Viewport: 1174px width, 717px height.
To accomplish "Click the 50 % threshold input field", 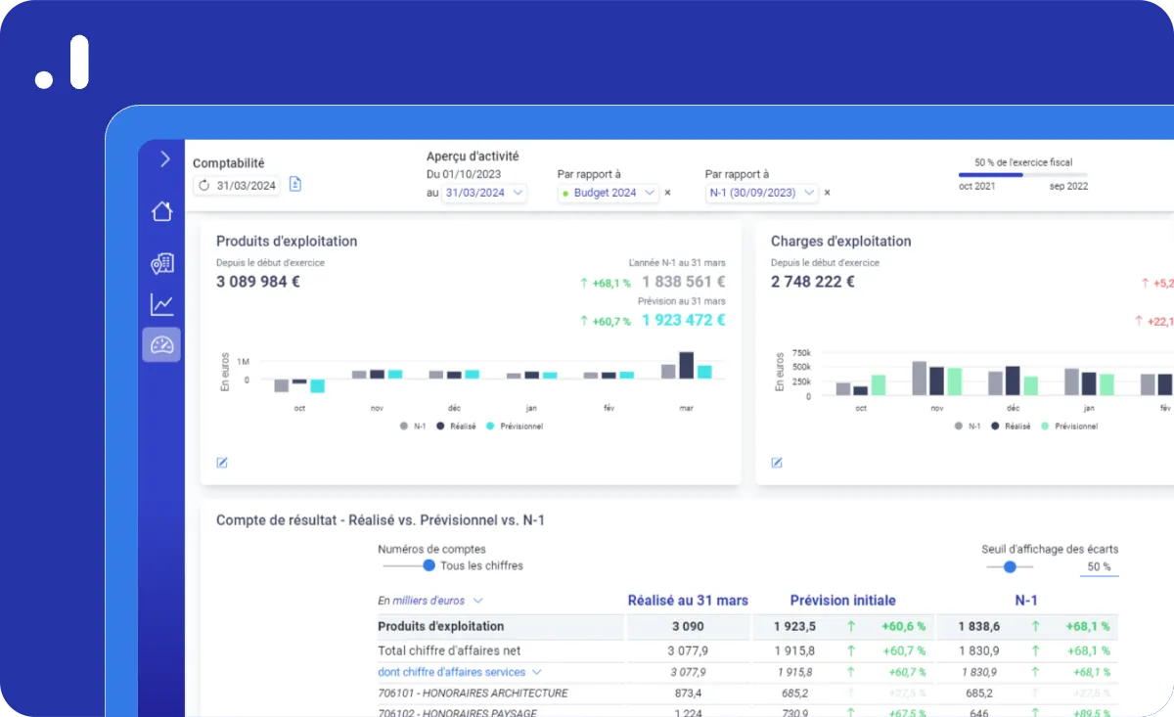I will (1099, 567).
